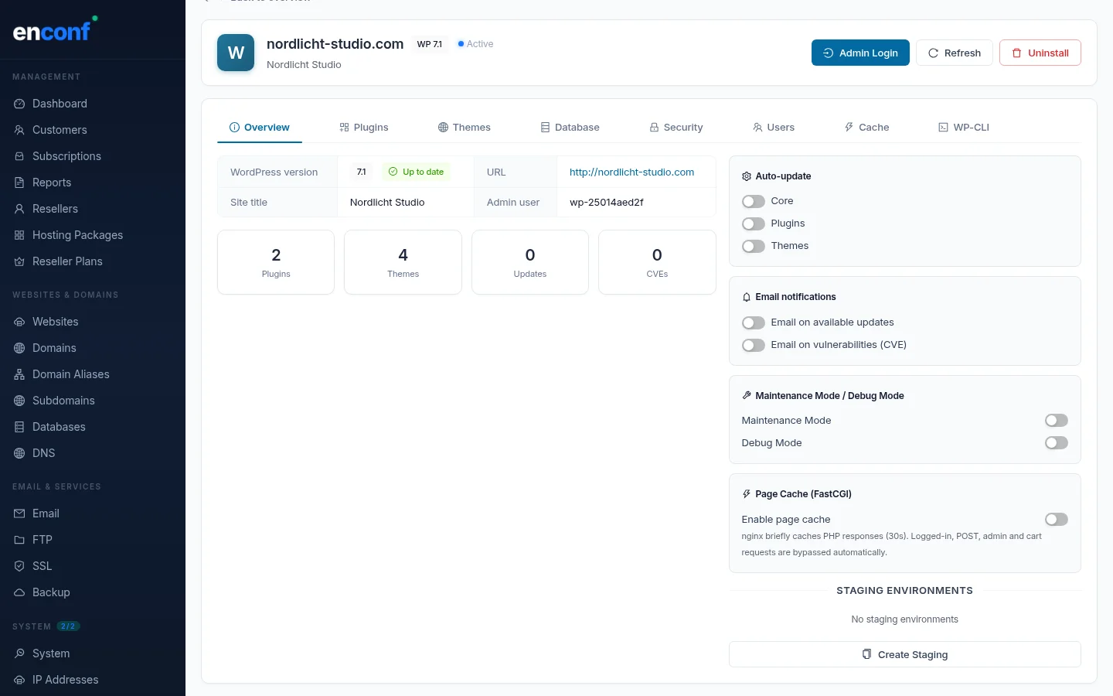Click the Subscriptions sidebar icon
The width and height of the screenshot is (1113, 696).
point(19,156)
